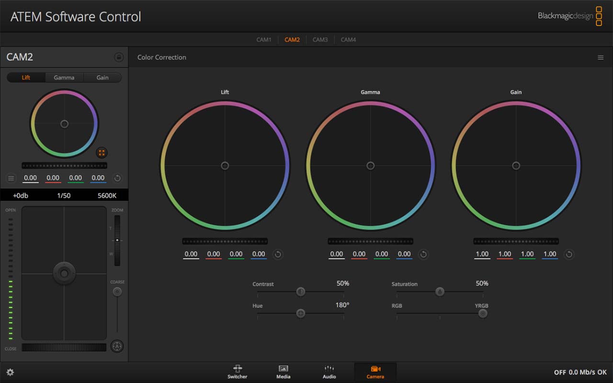Viewport: 613px width, 383px height.
Task: Click the 5600K white balance value
Action: pyautogui.click(x=107, y=195)
